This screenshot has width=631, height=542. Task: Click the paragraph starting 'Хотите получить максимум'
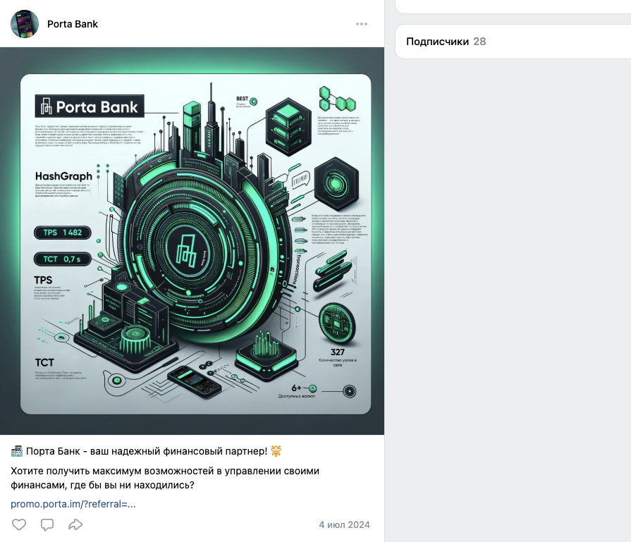pos(165,478)
